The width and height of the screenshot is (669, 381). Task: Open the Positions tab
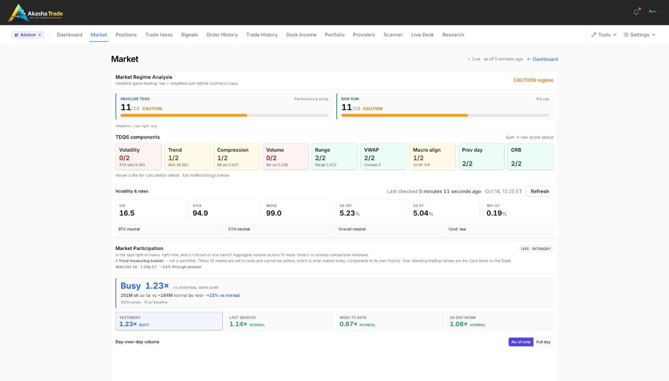click(x=126, y=35)
